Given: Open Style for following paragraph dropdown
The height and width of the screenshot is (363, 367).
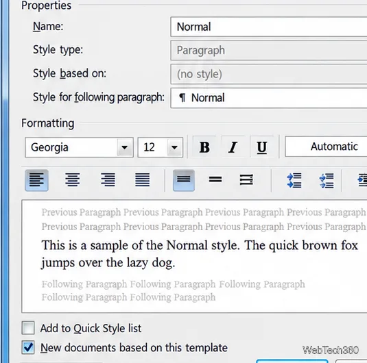Looking at the screenshot, I should pos(269,98).
